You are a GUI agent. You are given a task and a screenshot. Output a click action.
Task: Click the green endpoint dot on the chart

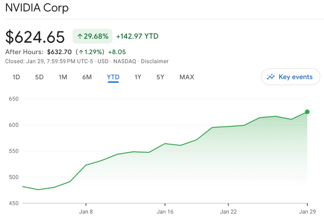coord(307,112)
